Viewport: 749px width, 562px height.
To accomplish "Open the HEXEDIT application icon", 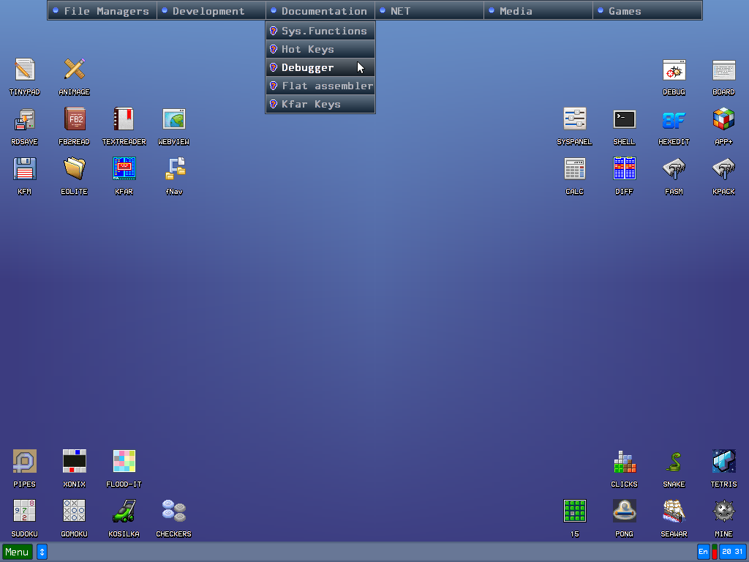I will click(x=674, y=119).
